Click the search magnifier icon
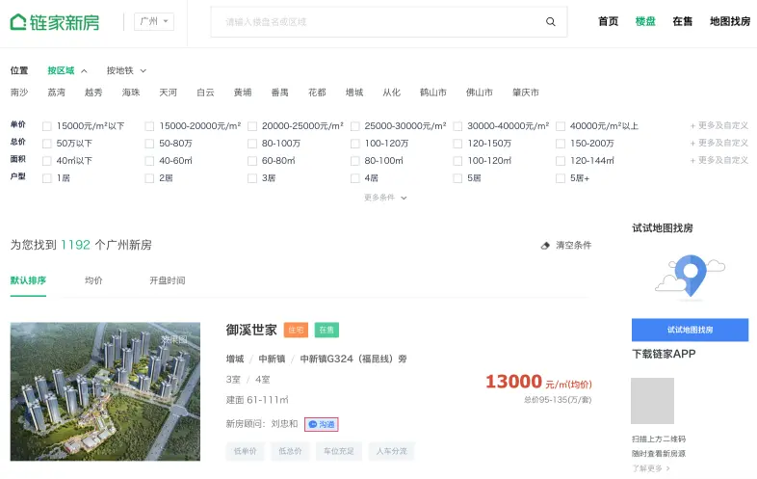 click(x=551, y=21)
